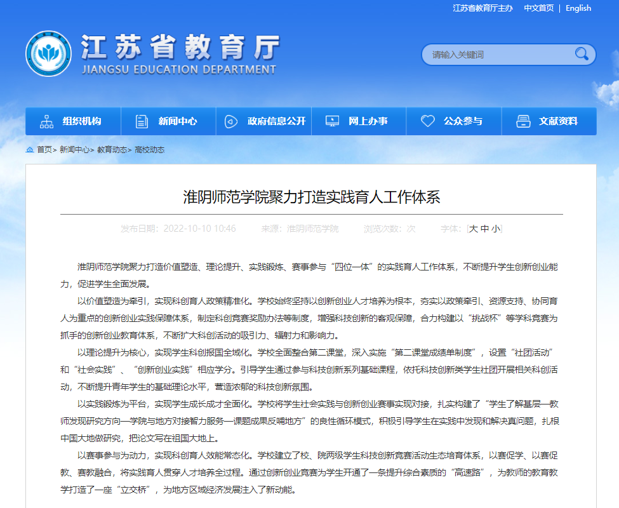Click the search magnifier icon

point(582,54)
